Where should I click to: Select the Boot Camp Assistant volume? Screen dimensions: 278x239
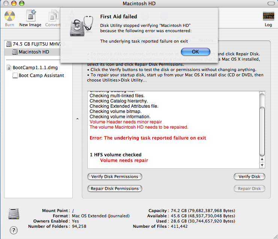38,76
